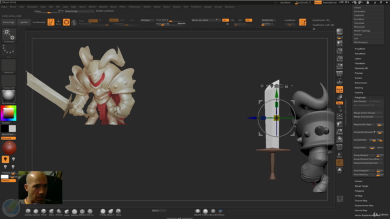Expand the FiberMesh section
This screenshot has width=390, height=219.
(x=360, y=63)
